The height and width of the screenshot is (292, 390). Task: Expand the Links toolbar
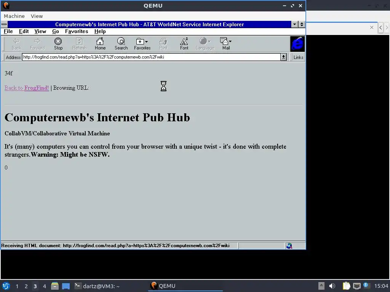[298, 57]
